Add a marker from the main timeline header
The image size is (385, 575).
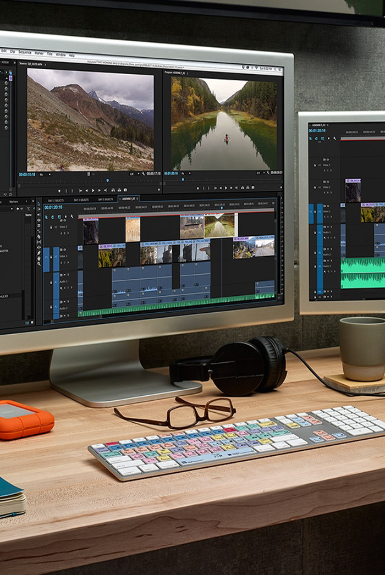(65, 217)
